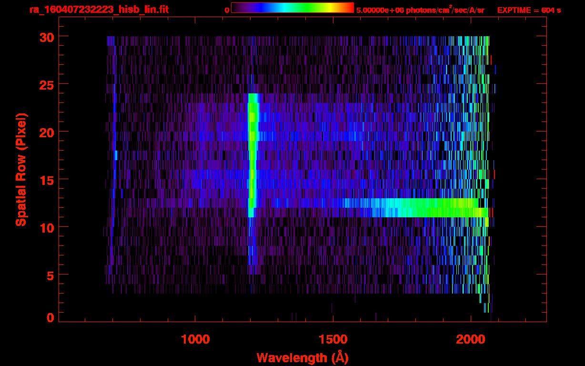This screenshot has height=366, width=585.
Task: Click the file name title ra_160407232223_hisb_lin.fit
Action: tap(99, 10)
